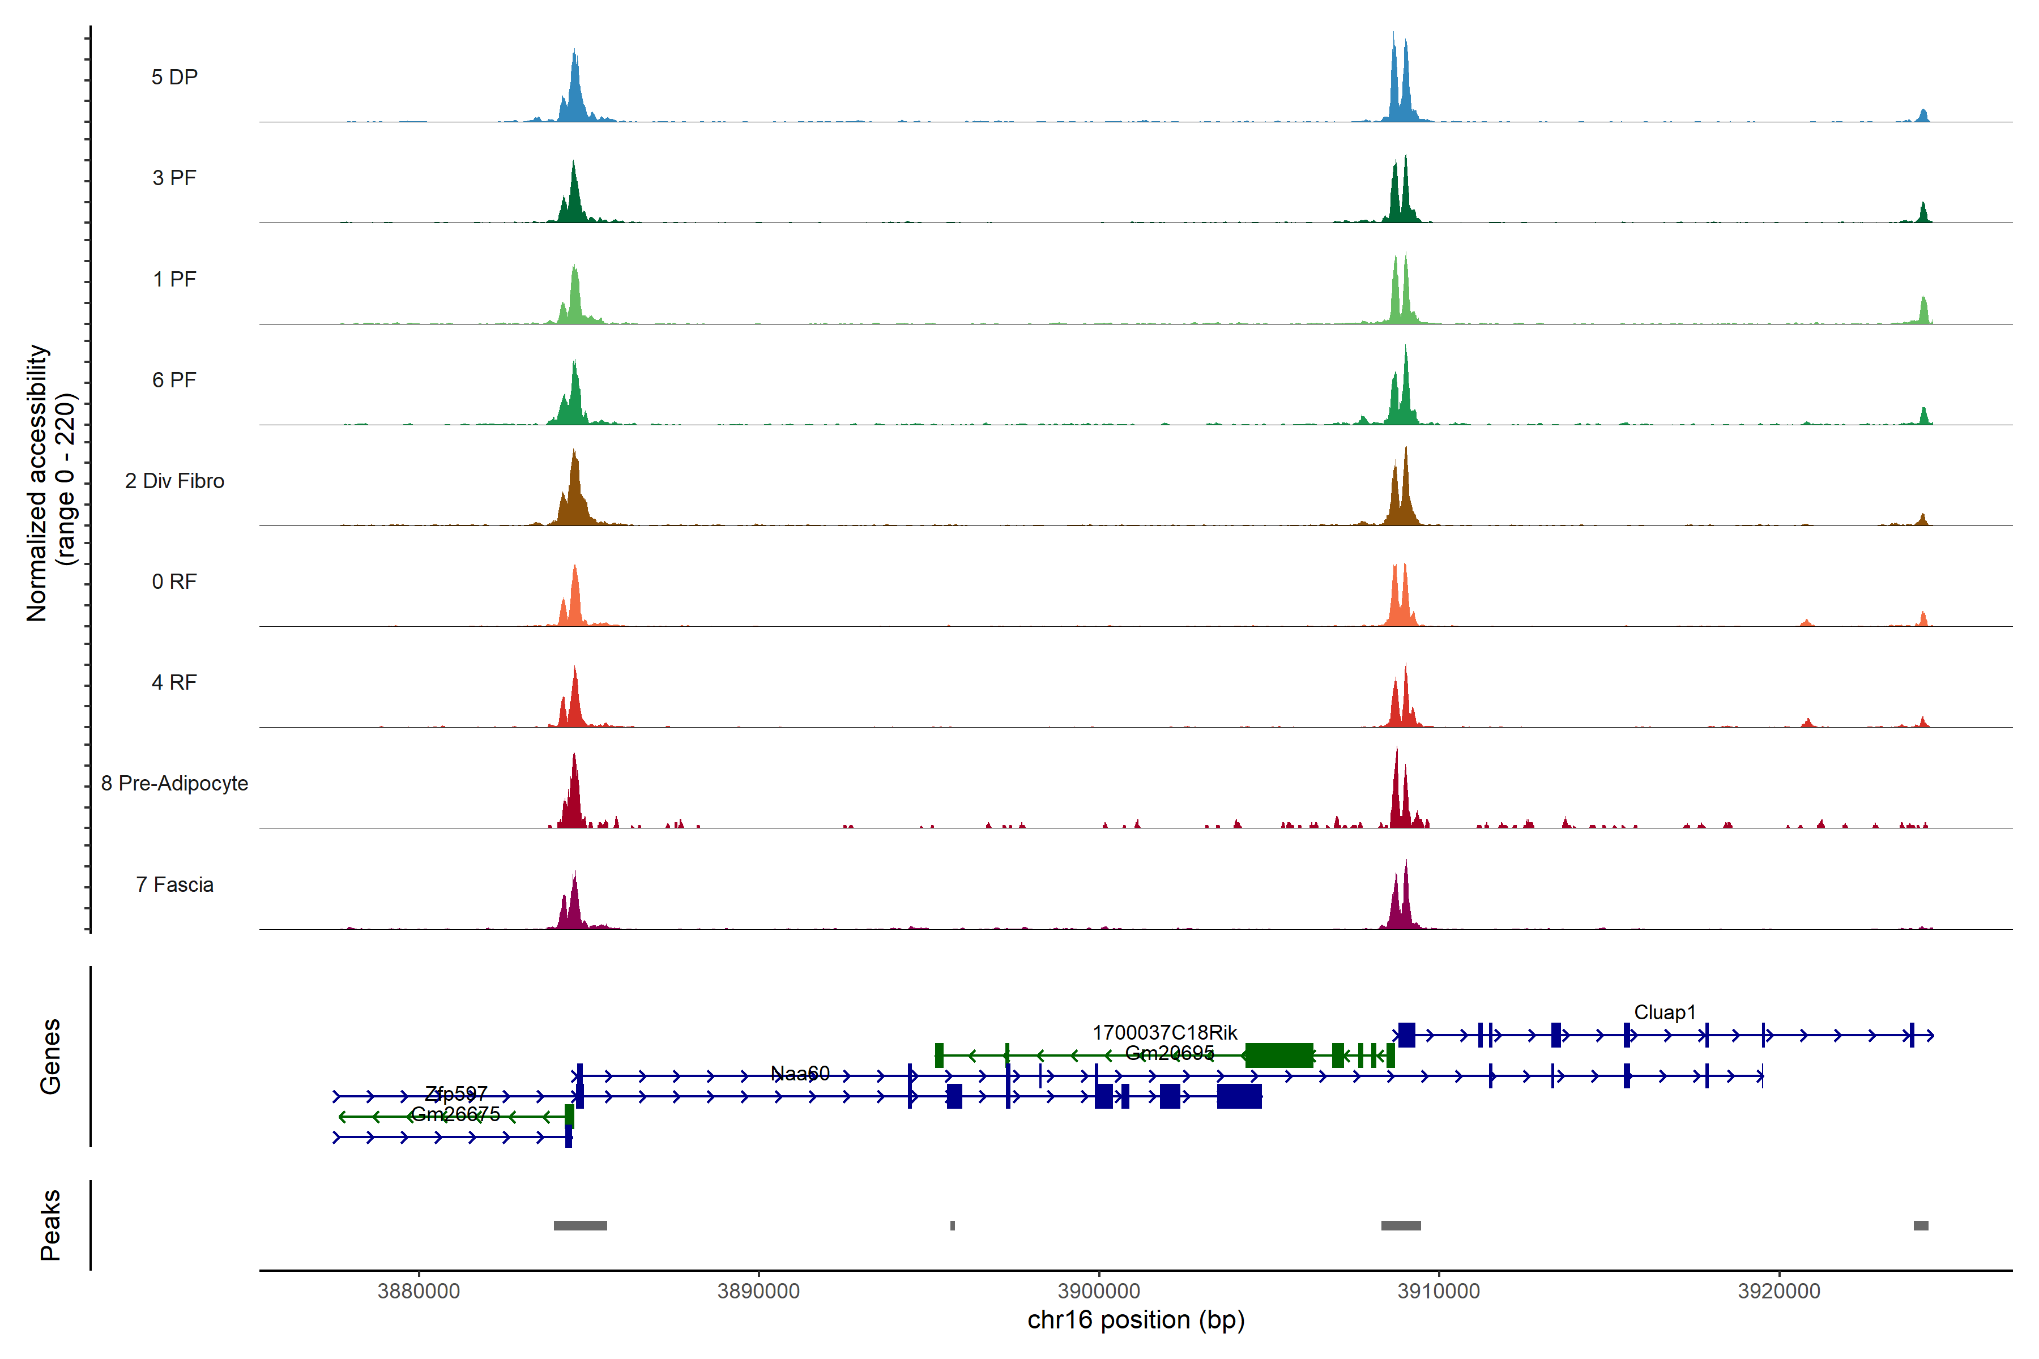The width and height of the screenshot is (2039, 1359).
Task: Select the Zfp597 gene label
Action: [x=456, y=1093]
